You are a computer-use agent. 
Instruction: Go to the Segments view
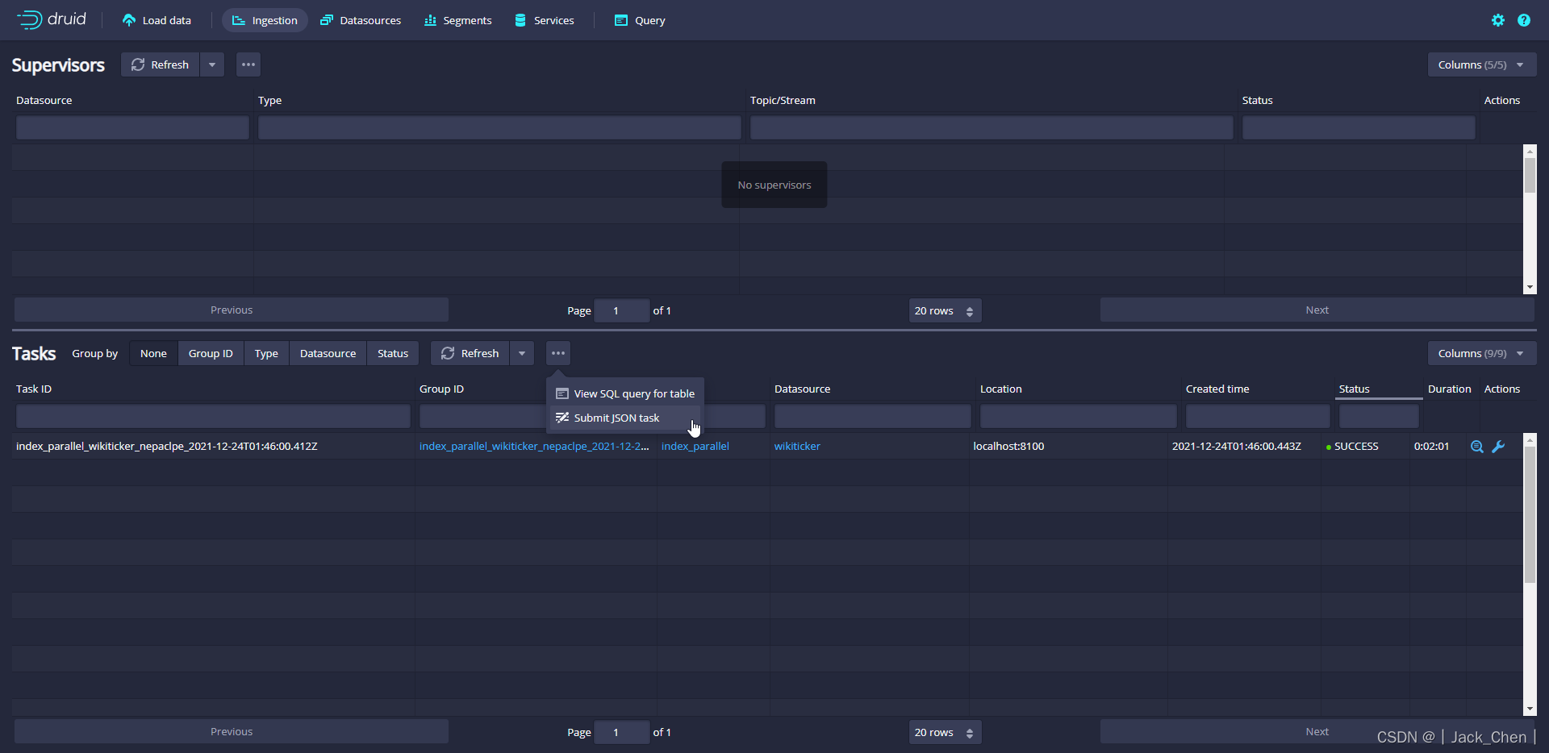pyautogui.click(x=457, y=20)
